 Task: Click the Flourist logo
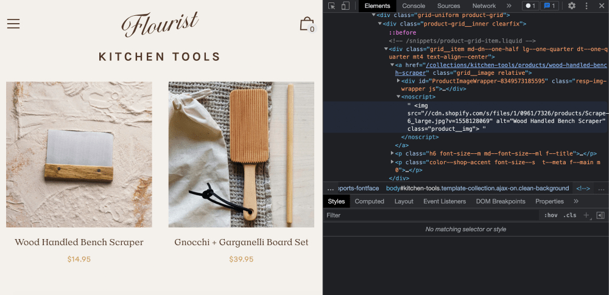(160, 24)
